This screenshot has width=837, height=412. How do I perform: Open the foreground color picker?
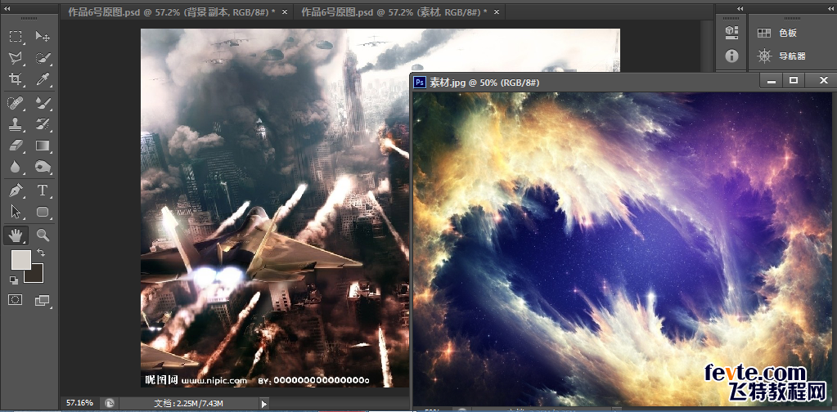point(19,258)
